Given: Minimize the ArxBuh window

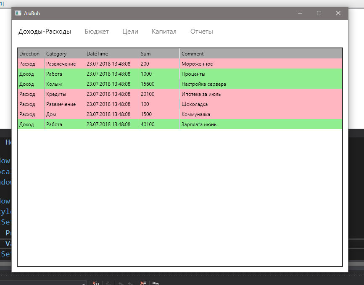Looking at the screenshot, I should 300,13.
